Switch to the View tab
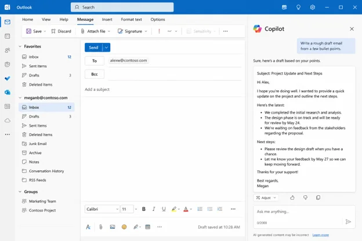Screen dimensions: 362x241 46,19
